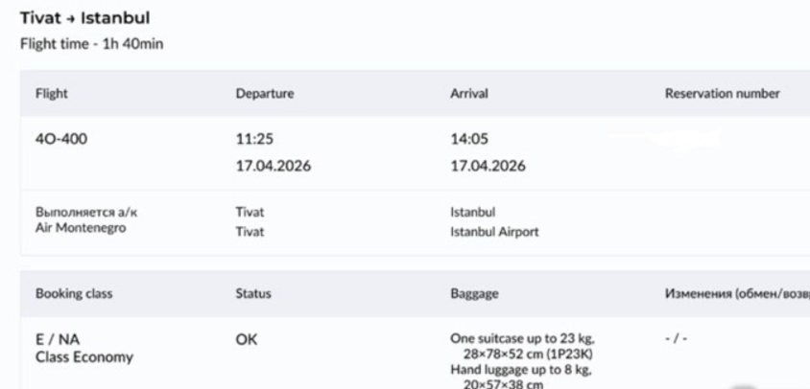The width and height of the screenshot is (810, 389).
Task: Click the E / NA Class Economy cell
Action: (84, 348)
